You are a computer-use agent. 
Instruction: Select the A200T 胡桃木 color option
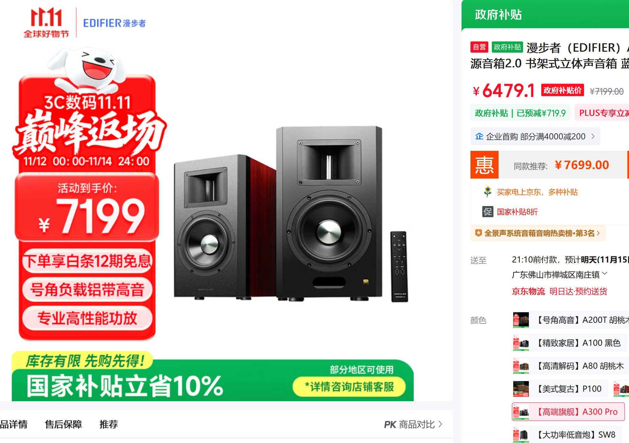(x=571, y=320)
